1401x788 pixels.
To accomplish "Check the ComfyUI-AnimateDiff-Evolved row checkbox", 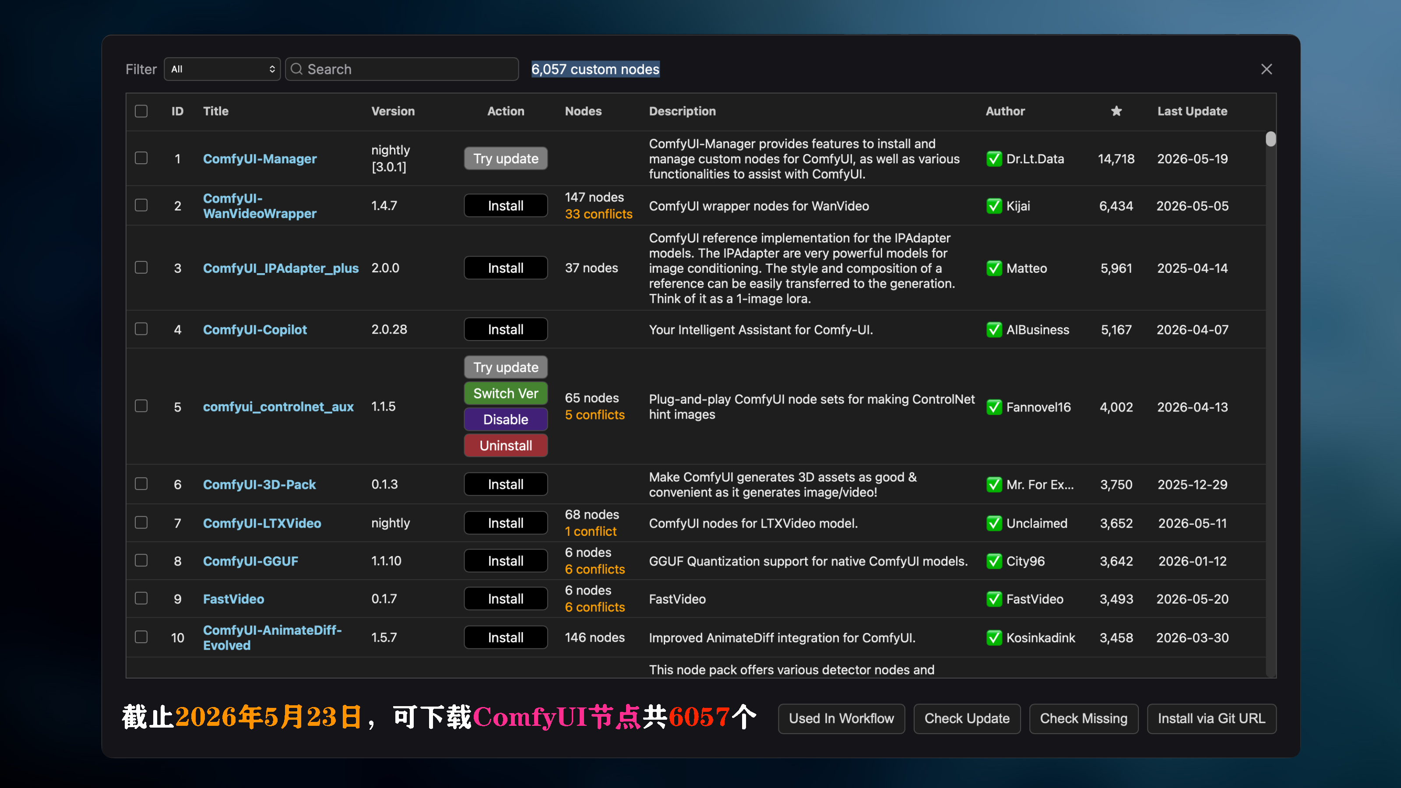I will [141, 637].
